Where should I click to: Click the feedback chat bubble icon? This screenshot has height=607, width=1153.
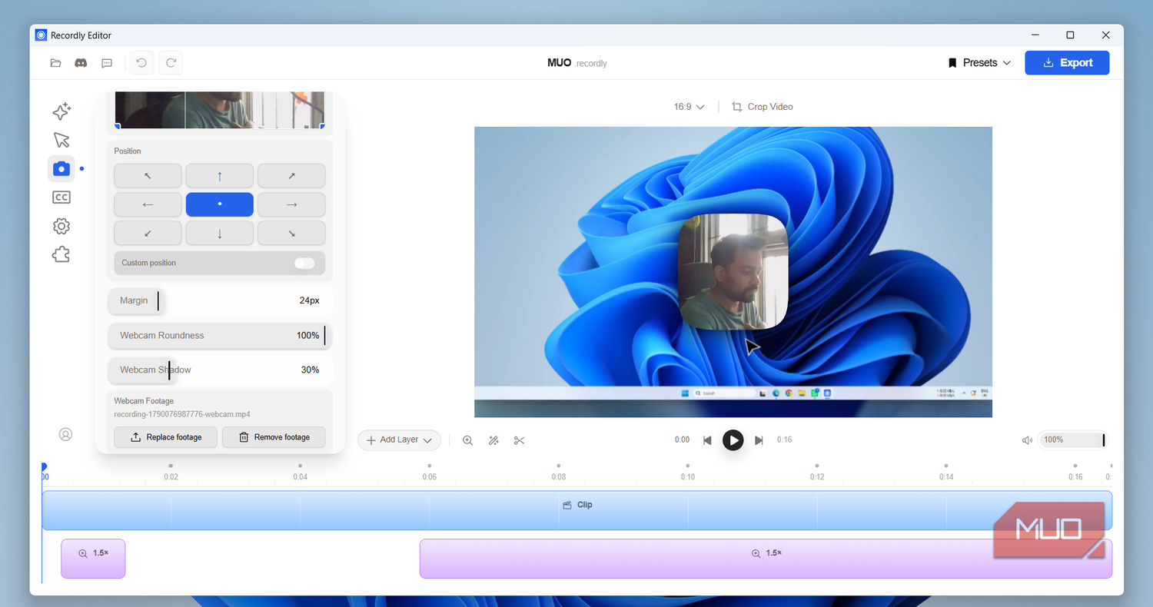pyautogui.click(x=107, y=63)
